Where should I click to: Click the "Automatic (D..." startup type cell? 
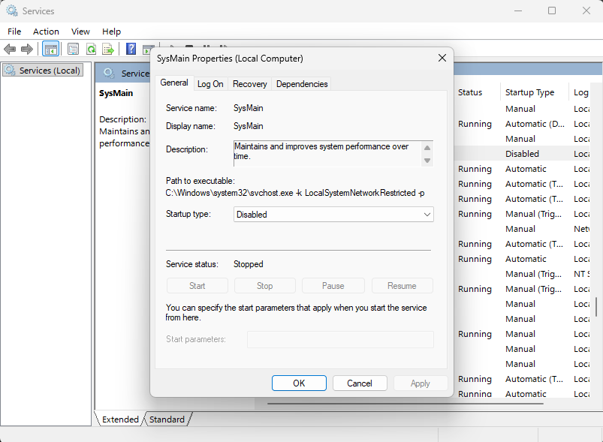(x=535, y=124)
